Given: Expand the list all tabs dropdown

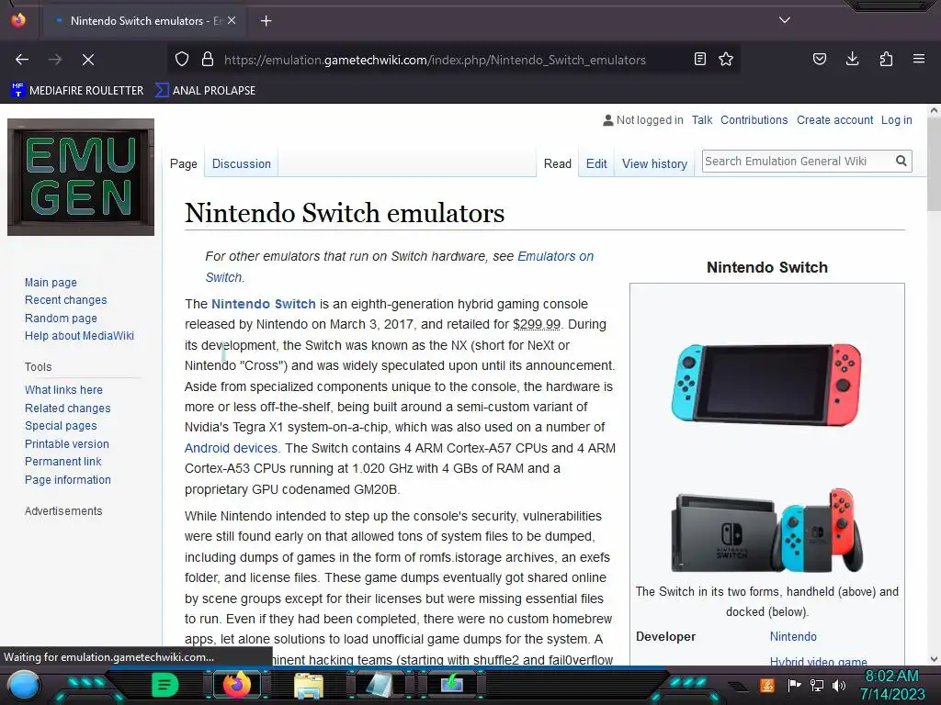Looking at the screenshot, I should pos(785,20).
